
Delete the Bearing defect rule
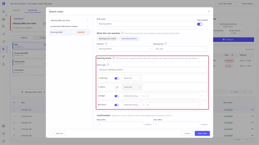pyautogui.click(x=87, y=32)
